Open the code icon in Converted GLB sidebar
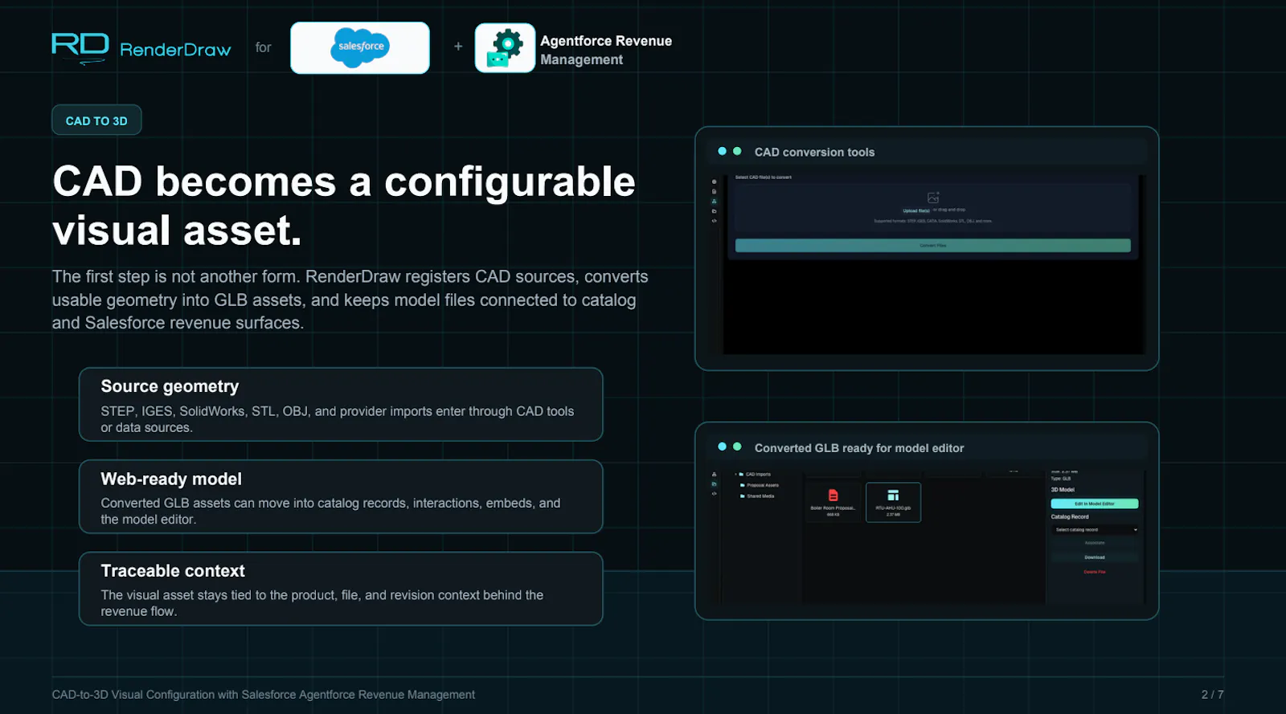1286x714 pixels. [714, 494]
